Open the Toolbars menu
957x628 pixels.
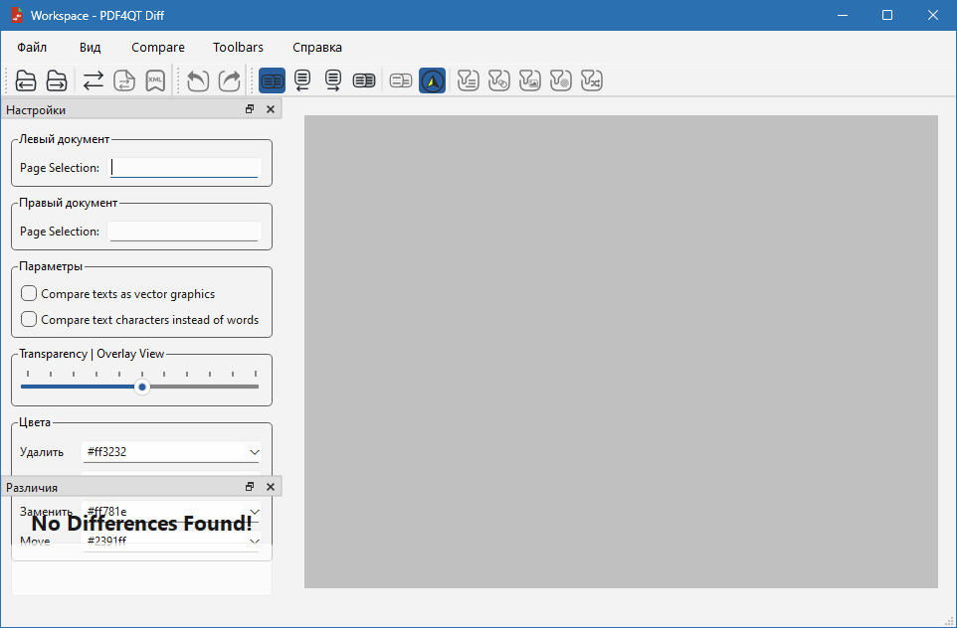click(x=238, y=47)
